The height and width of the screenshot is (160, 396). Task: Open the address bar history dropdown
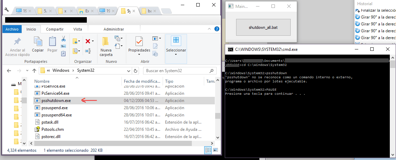129,71
